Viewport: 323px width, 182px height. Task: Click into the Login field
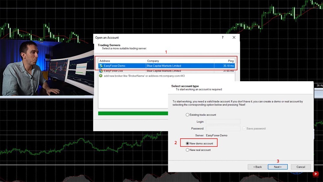223,122
